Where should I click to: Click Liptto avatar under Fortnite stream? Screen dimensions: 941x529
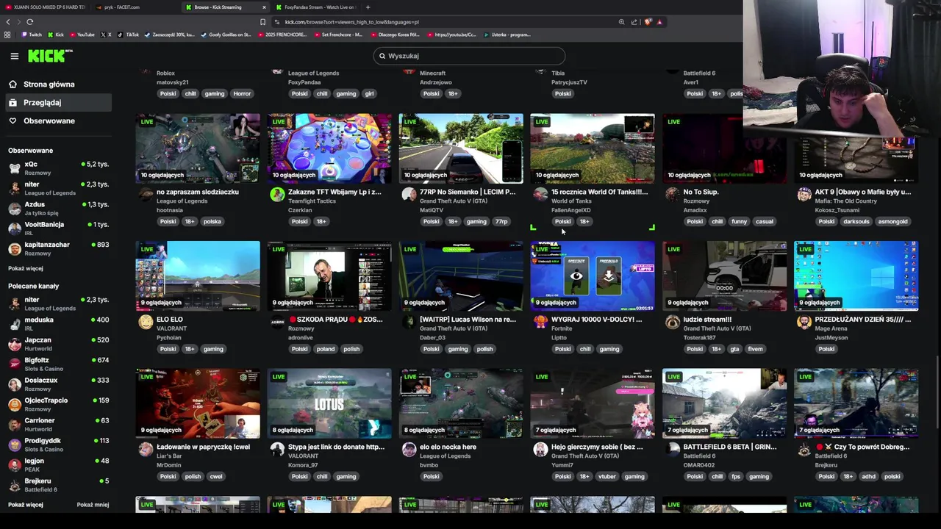pos(540,323)
